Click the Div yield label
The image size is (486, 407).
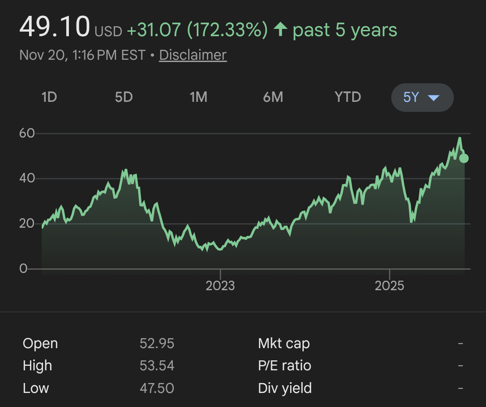pos(285,388)
